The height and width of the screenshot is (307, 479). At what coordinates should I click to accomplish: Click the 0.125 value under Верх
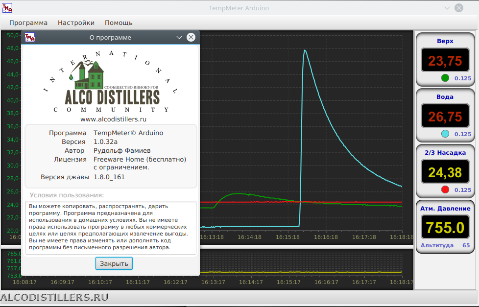[463, 78]
